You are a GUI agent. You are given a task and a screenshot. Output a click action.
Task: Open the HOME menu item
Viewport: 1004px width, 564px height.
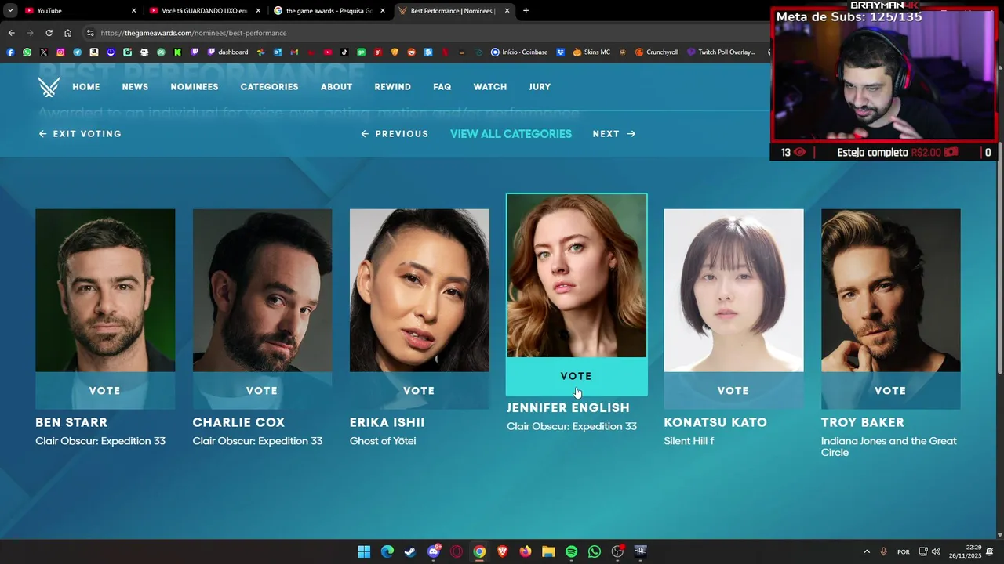pos(86,87)
